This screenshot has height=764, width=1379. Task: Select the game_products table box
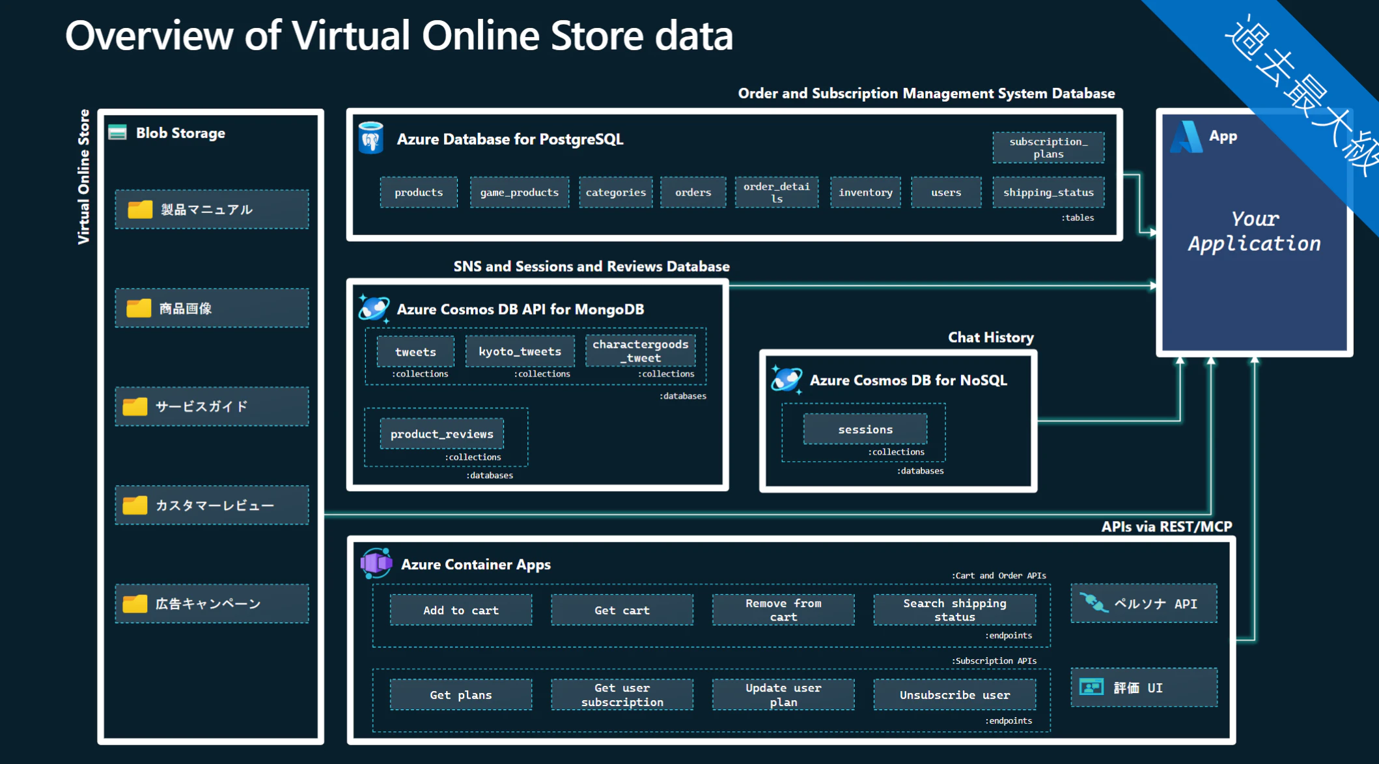(519, 192)
